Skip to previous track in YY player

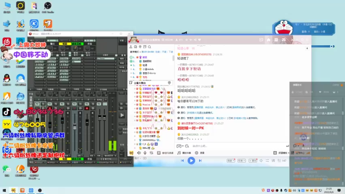pyautogui.click(x=182, y=160)
